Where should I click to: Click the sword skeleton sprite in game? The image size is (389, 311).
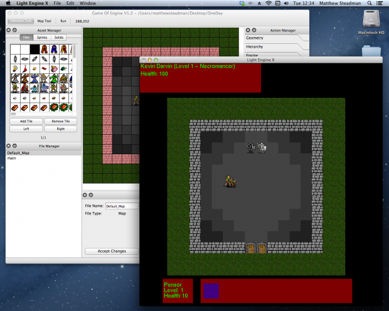[x=250, y=147]
